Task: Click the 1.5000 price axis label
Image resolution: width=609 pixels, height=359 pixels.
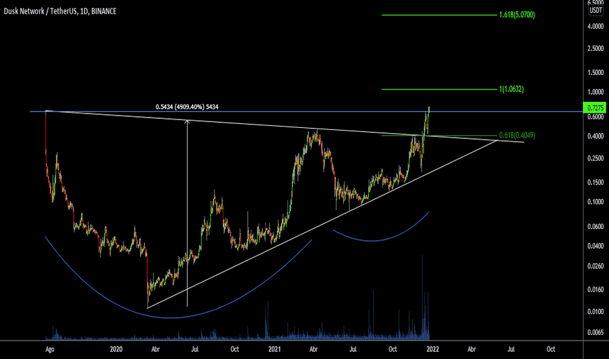Action: click(595, 72)
